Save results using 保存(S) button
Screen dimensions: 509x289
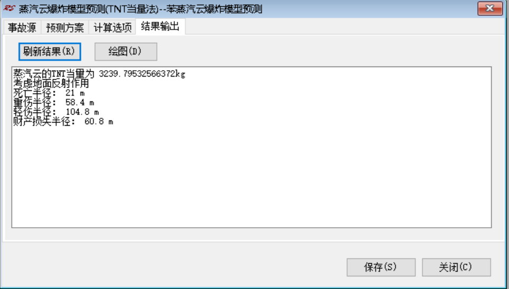click(x=381, y=267)
